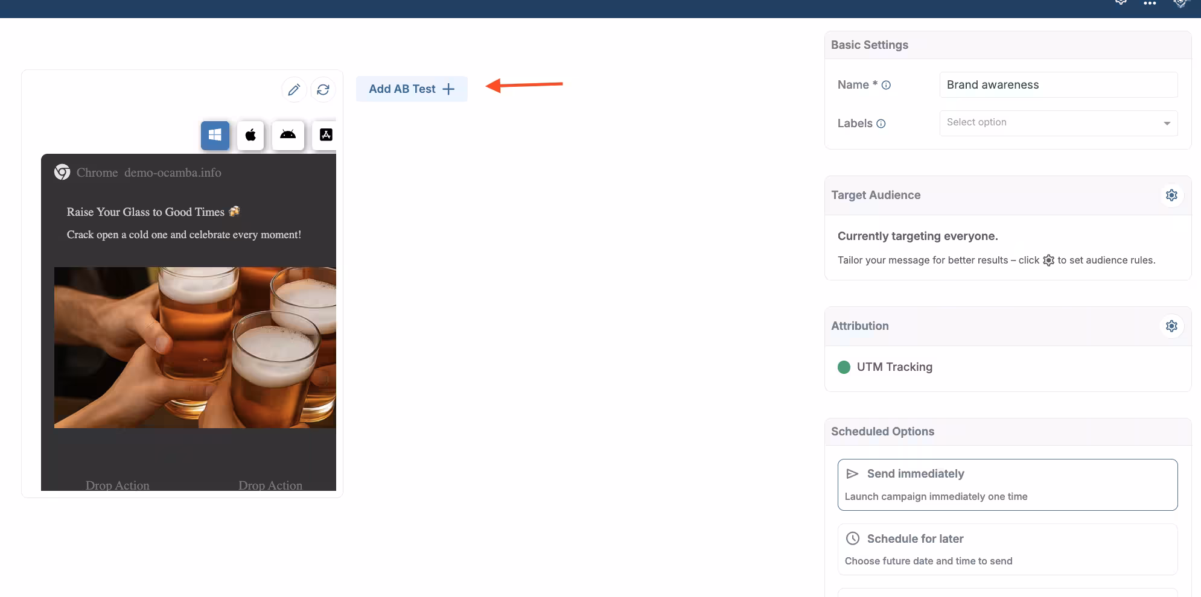Choose the Schedule for later option
The image size is (1201, 597).
pyautogui.click(x=1007, y=549)
